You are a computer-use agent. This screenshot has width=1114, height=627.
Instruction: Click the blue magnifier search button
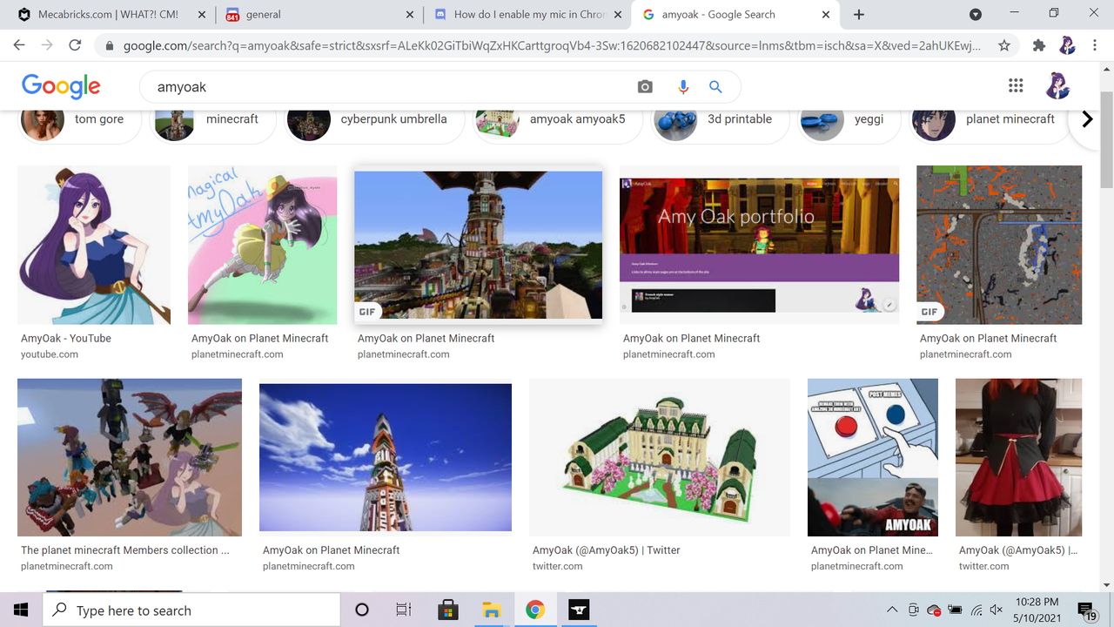click(x=715, y=87)
